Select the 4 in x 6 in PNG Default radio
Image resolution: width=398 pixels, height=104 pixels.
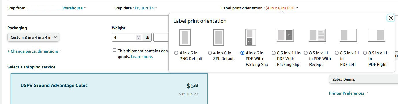click(176, 53)
